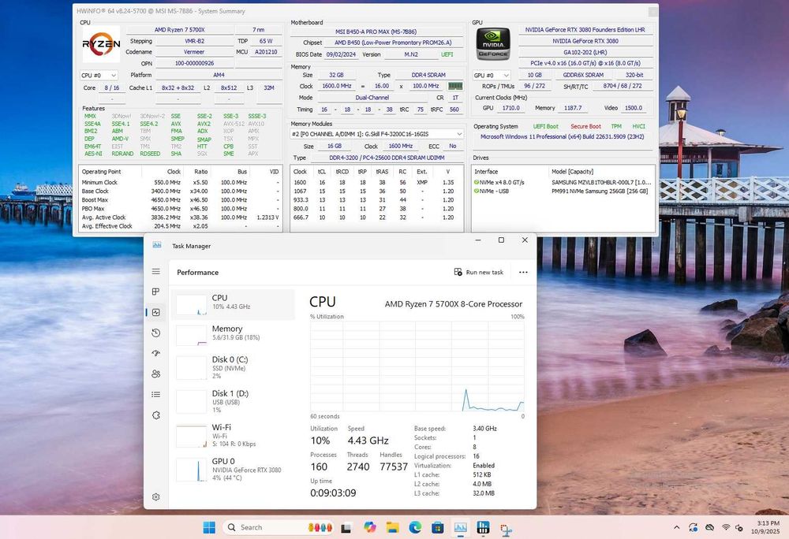789x539 pixels.
Task: Click the Wi-Fi tray icon
Action: [x=726, y=527]
